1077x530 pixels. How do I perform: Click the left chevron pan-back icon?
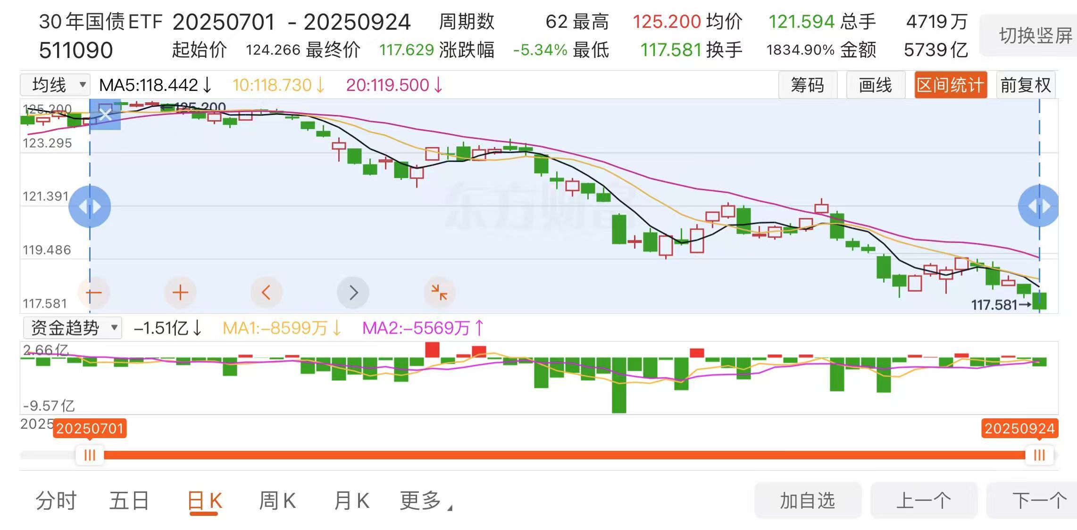pos(267,293)
